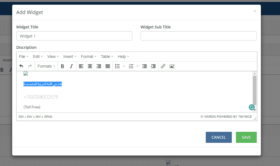
Task: Open the numbered list style dropdown arrow
Action: click(x=137, y=66)
